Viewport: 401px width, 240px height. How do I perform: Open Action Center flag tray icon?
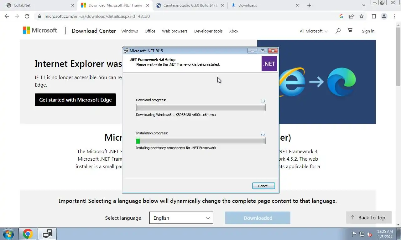pos(354,234)
